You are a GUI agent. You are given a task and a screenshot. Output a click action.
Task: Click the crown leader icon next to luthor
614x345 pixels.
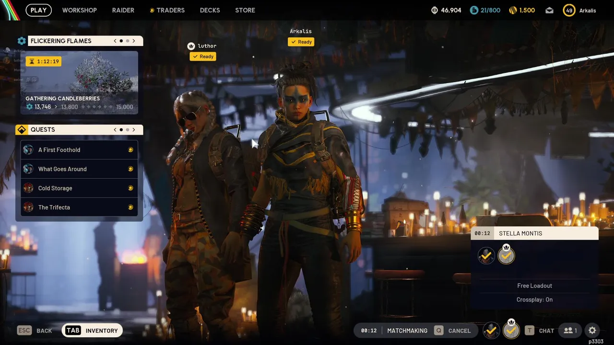click(x=191, y=46)
